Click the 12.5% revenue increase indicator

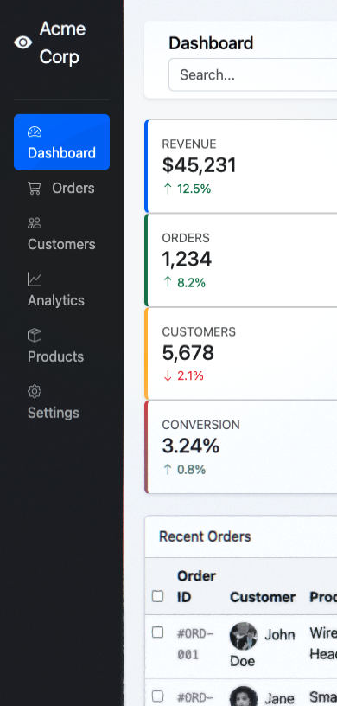(x=187, y=189)
